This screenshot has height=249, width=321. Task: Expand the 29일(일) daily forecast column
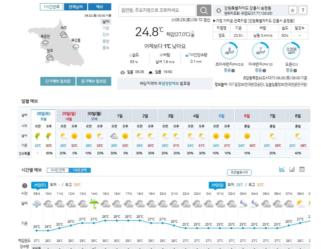pos(69,116)
